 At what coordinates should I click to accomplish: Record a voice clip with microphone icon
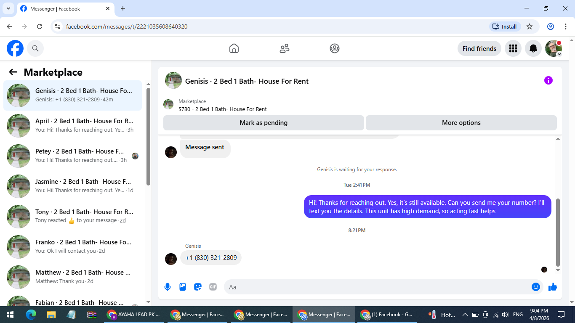[168, 287]
